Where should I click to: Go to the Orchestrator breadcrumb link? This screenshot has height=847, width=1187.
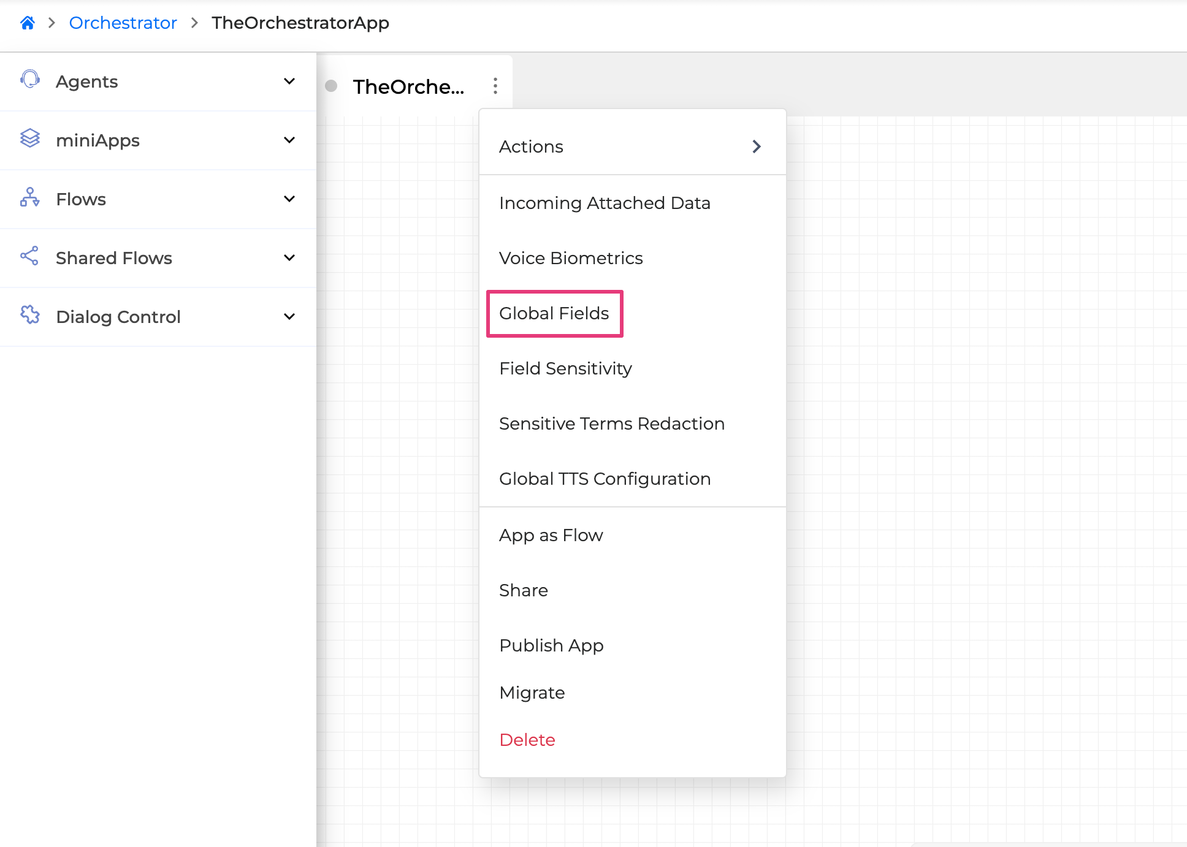pos(123,23)
